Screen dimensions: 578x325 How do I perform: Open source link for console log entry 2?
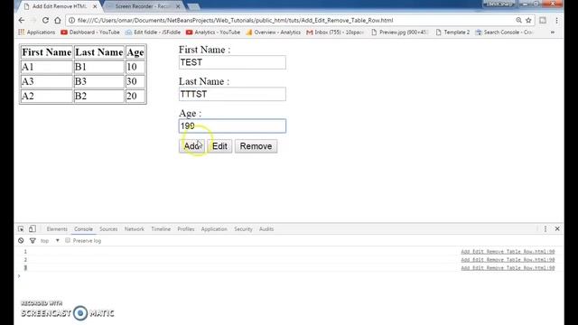[508, 260]
